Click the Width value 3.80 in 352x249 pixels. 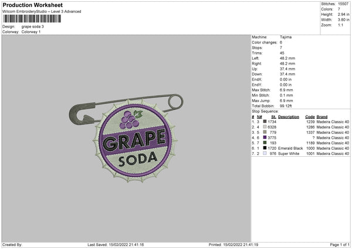[343, 20]
